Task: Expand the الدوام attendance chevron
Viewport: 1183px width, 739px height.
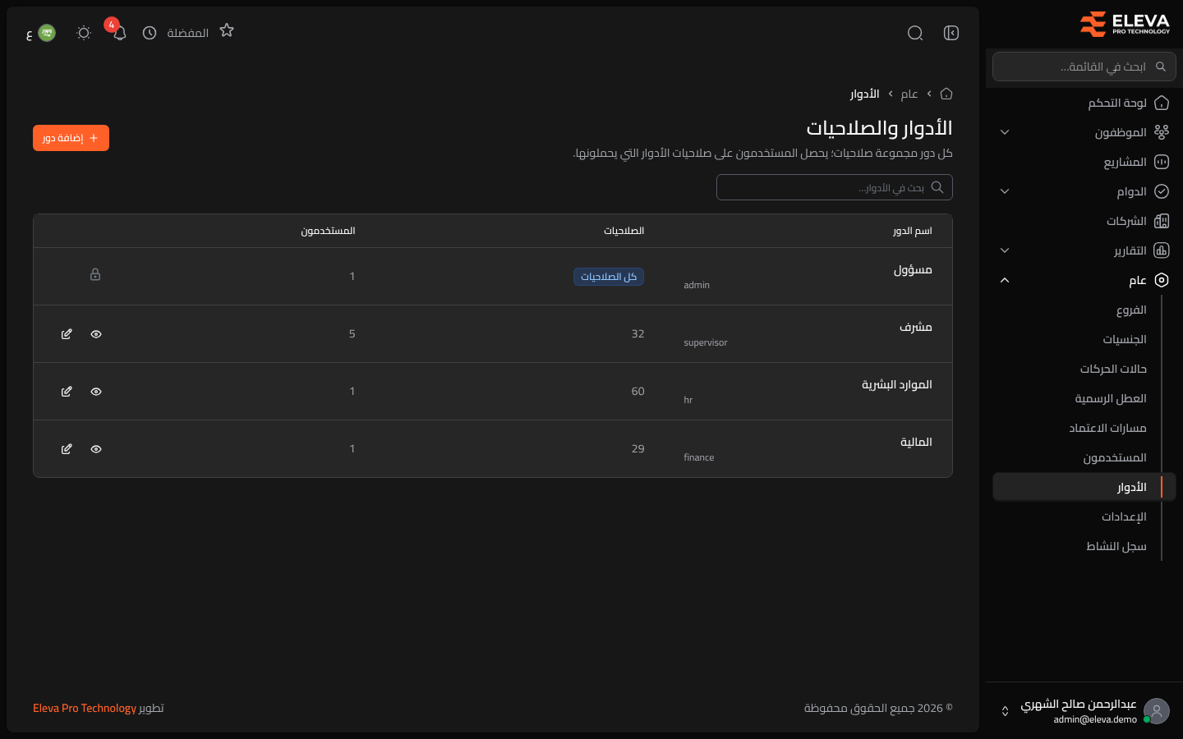Action: click(x=1005, y=191)
